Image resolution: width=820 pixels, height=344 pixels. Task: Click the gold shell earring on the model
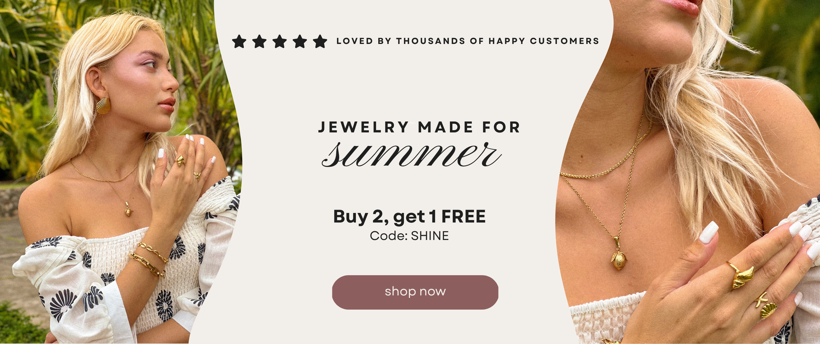[103, 106]
